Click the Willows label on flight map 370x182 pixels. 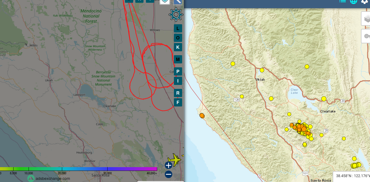(155, 30)
